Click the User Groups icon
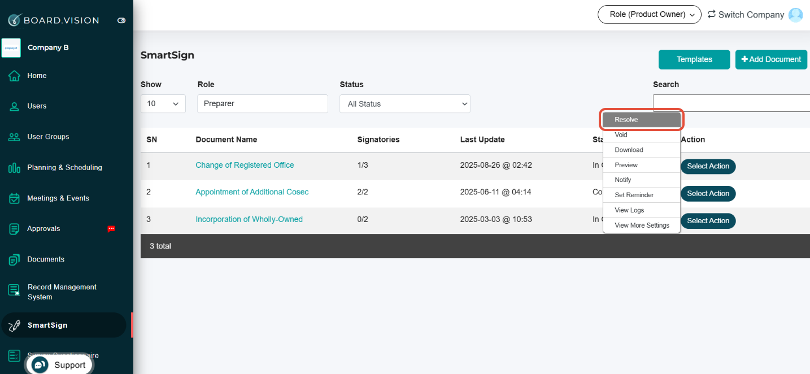The height and width of the screenshot is (374, 810). pyautogui.click(x=14, y=137)
